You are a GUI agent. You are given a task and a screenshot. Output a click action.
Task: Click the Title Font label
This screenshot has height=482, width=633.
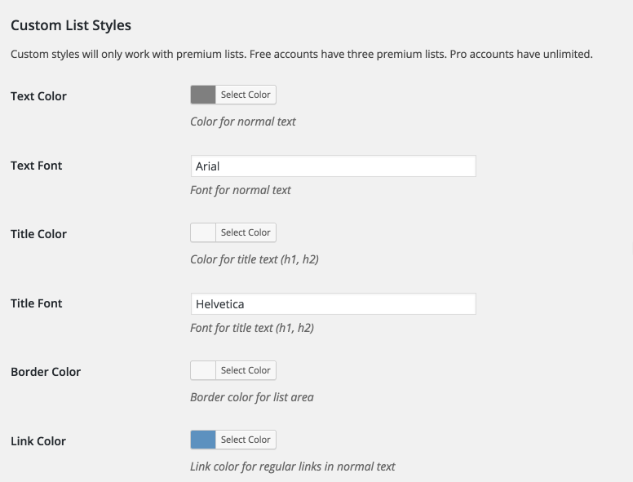point(37,303)
